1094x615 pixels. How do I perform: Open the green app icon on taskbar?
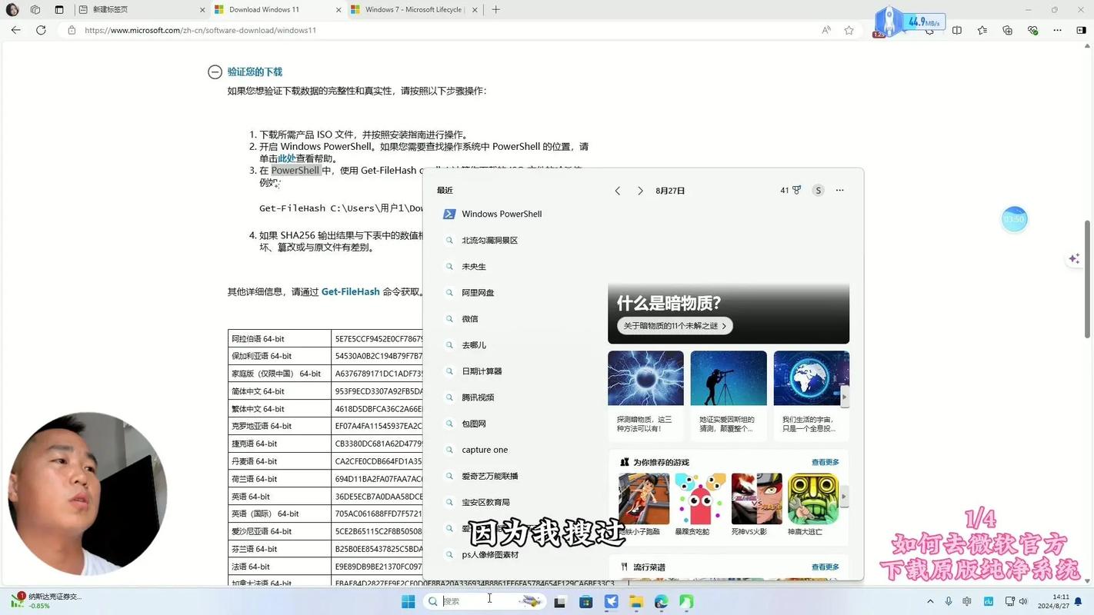click(686, 601)
